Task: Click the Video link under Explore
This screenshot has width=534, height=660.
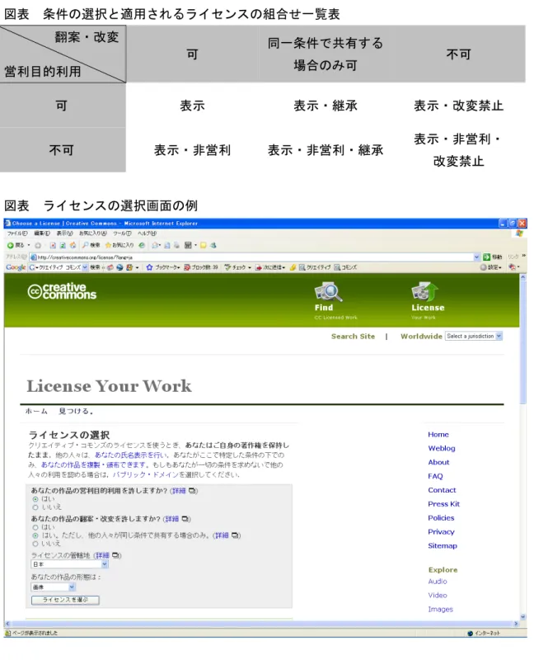Action: pyautogui.click(x=438, y=596)
